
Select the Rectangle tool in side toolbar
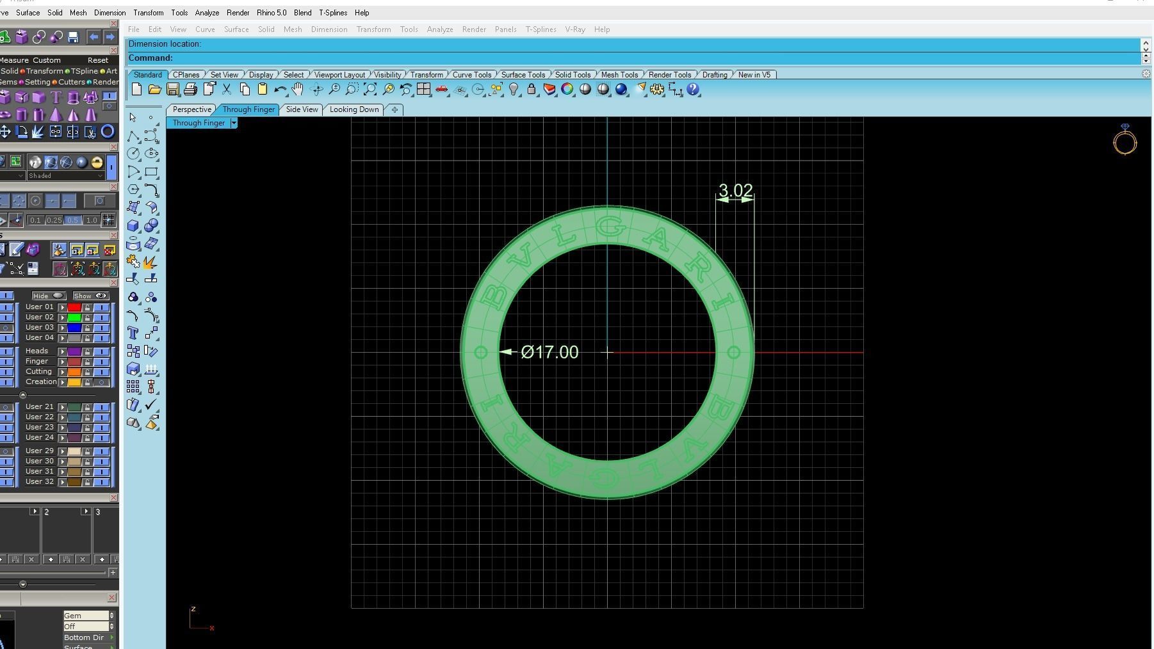[151, 172]
